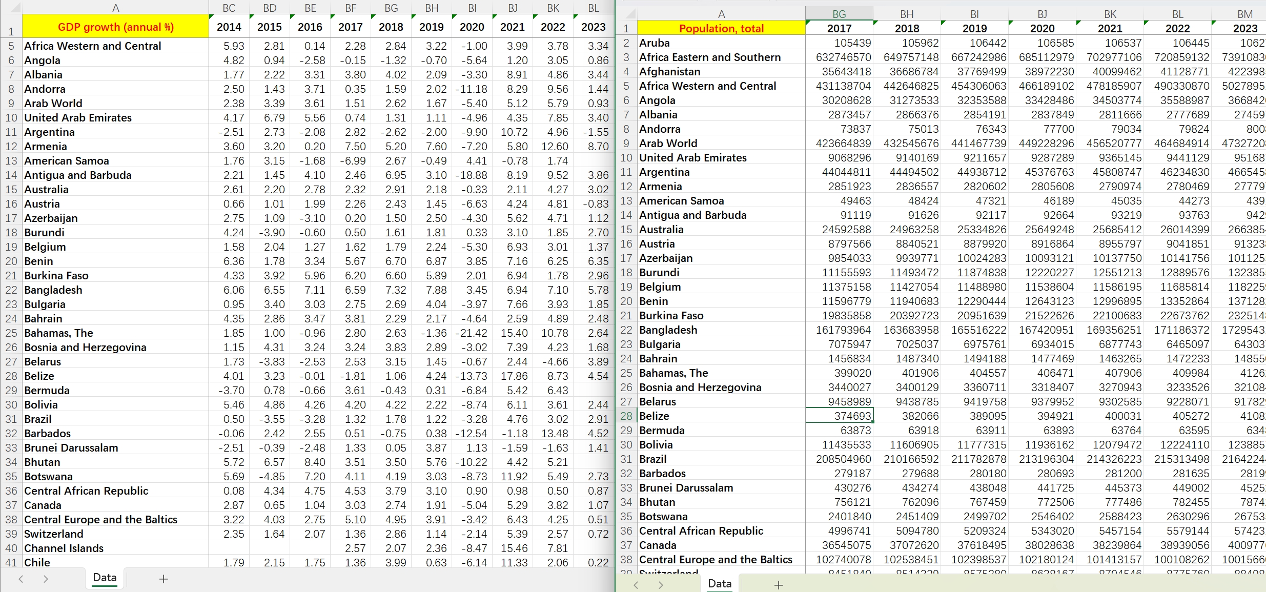The height and width of the screenshot is (592, 1266).
Task: Select column BG header in Population workbook
Action: tap(839, 14)
